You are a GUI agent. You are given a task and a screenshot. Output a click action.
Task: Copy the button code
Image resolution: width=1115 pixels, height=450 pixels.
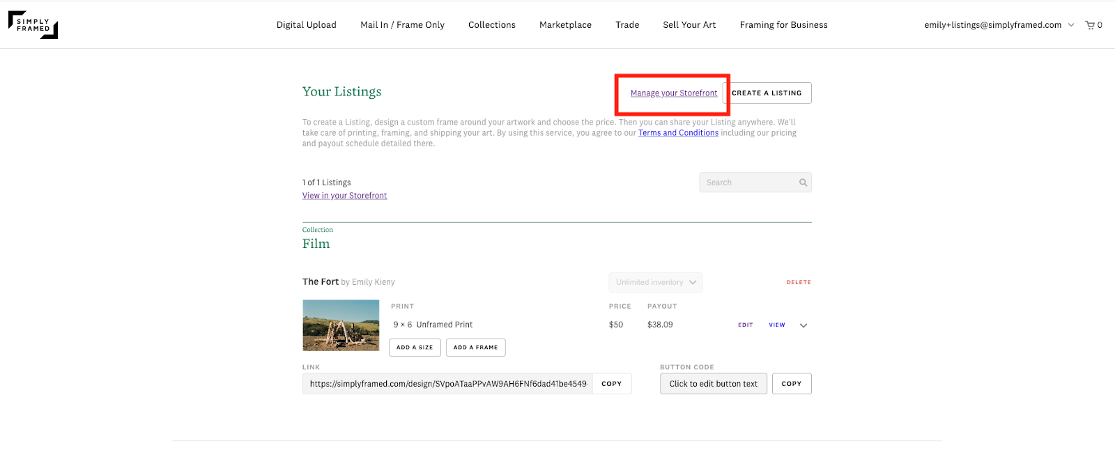tap(792, 384)
